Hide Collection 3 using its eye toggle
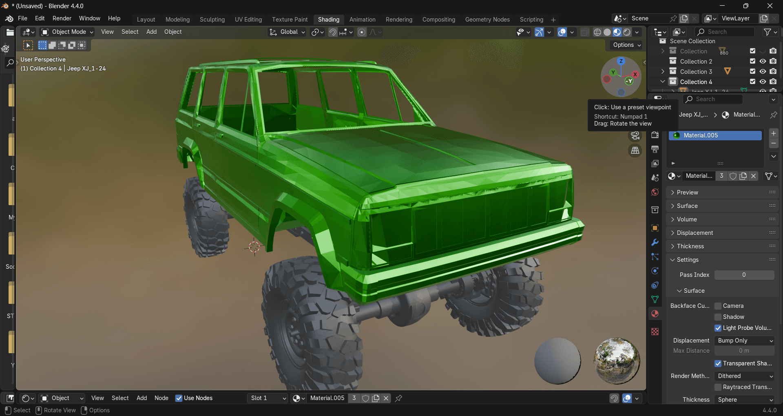 763,71
